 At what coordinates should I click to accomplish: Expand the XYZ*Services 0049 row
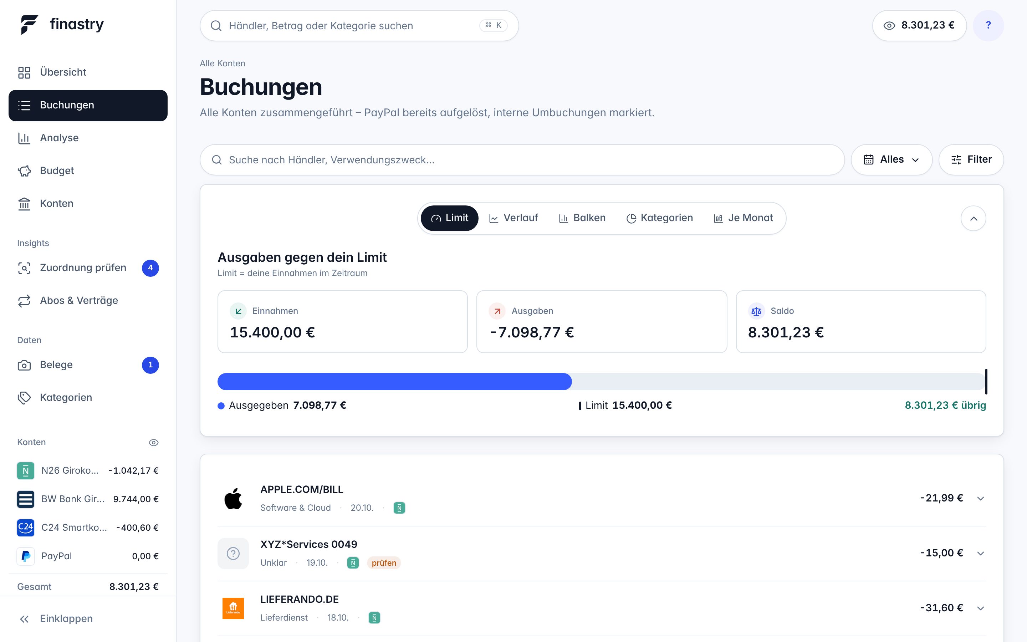[x=980, y=553]
